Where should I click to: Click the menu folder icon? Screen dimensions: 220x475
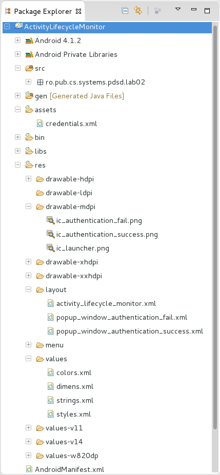tap(41, 345)
